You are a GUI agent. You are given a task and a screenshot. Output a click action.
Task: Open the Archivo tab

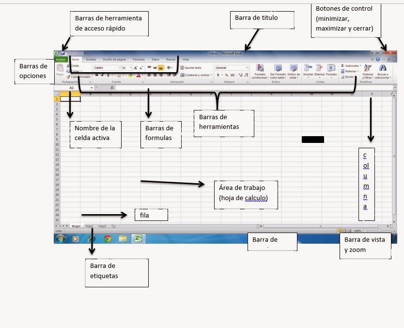pos(61,59)
